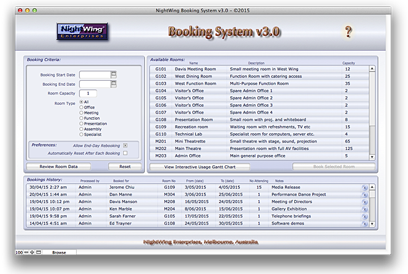The width and height of the screenshot is (408, 274).
Task: Enable Automatically Reset After Each Booking
Action: click(x=125, y=153)
